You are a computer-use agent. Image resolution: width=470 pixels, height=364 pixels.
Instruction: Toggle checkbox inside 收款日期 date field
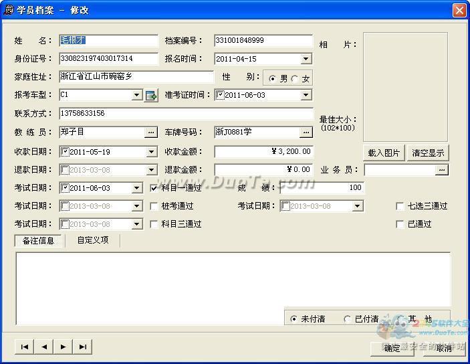coord(65,152)
